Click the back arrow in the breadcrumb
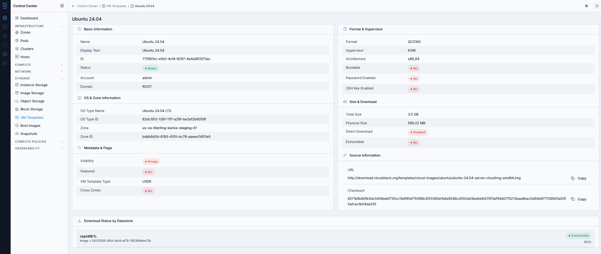Image resolution: width=601 pixels, height=254 pixels. pos(73,6)
